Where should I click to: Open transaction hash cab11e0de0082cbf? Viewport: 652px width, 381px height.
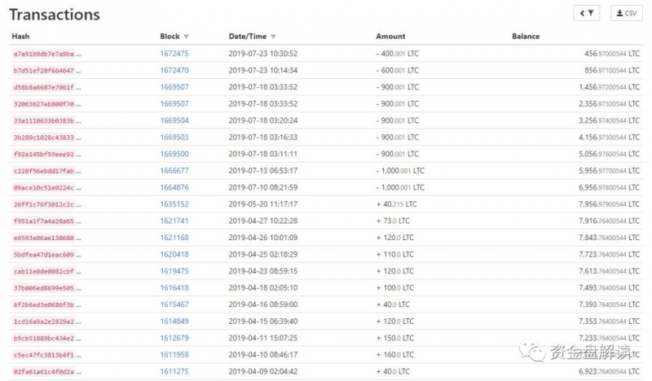coord(44,271)
